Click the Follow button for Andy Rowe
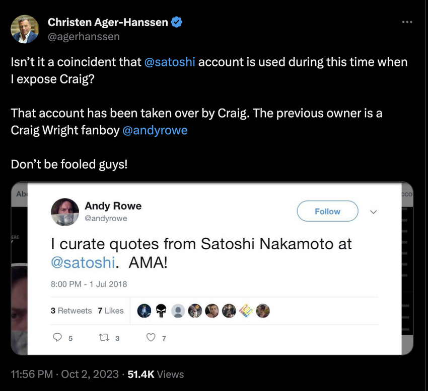 click(327, 211)
